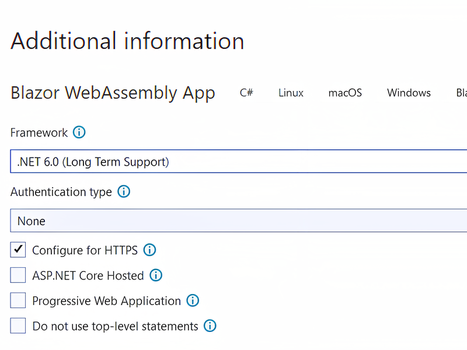Click the Additional information heading
The height and width of the screenshot is (350, 467).
click(127, 41)
